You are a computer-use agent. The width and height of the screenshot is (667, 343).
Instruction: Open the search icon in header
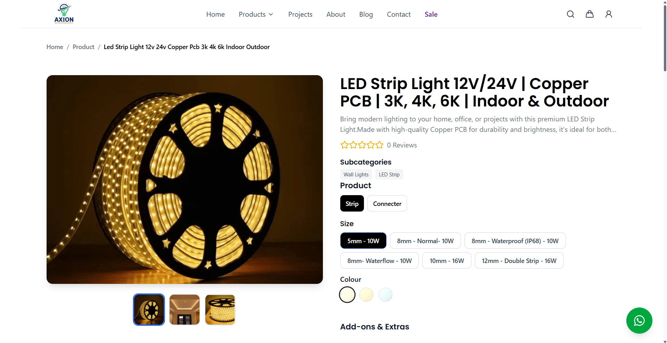(x=570, y=14)
